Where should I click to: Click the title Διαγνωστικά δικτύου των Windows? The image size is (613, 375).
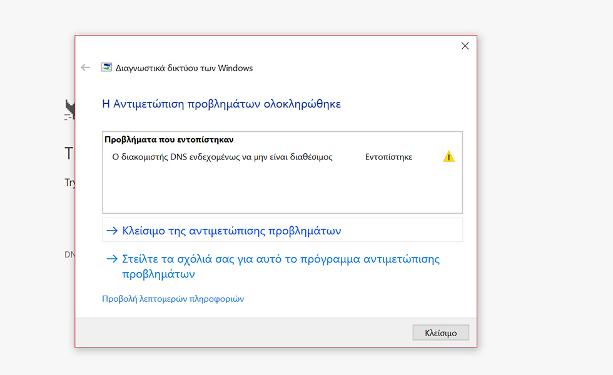[x=184, y=68]
